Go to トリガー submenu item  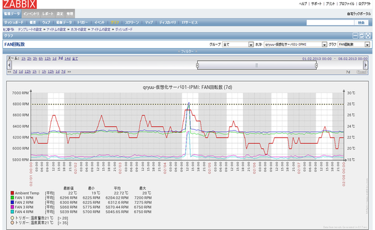pos(83,22)
